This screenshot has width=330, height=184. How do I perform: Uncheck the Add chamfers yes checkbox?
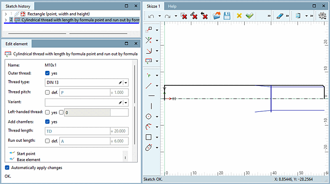48,121
